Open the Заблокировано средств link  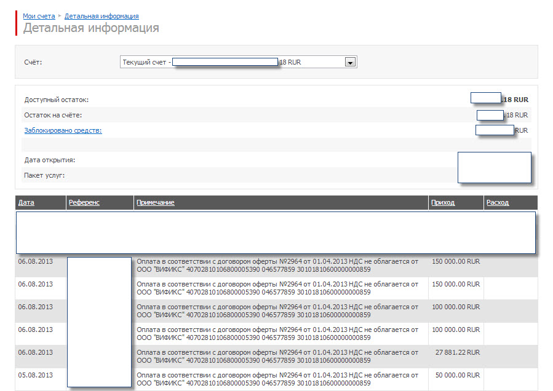(63, 130)
